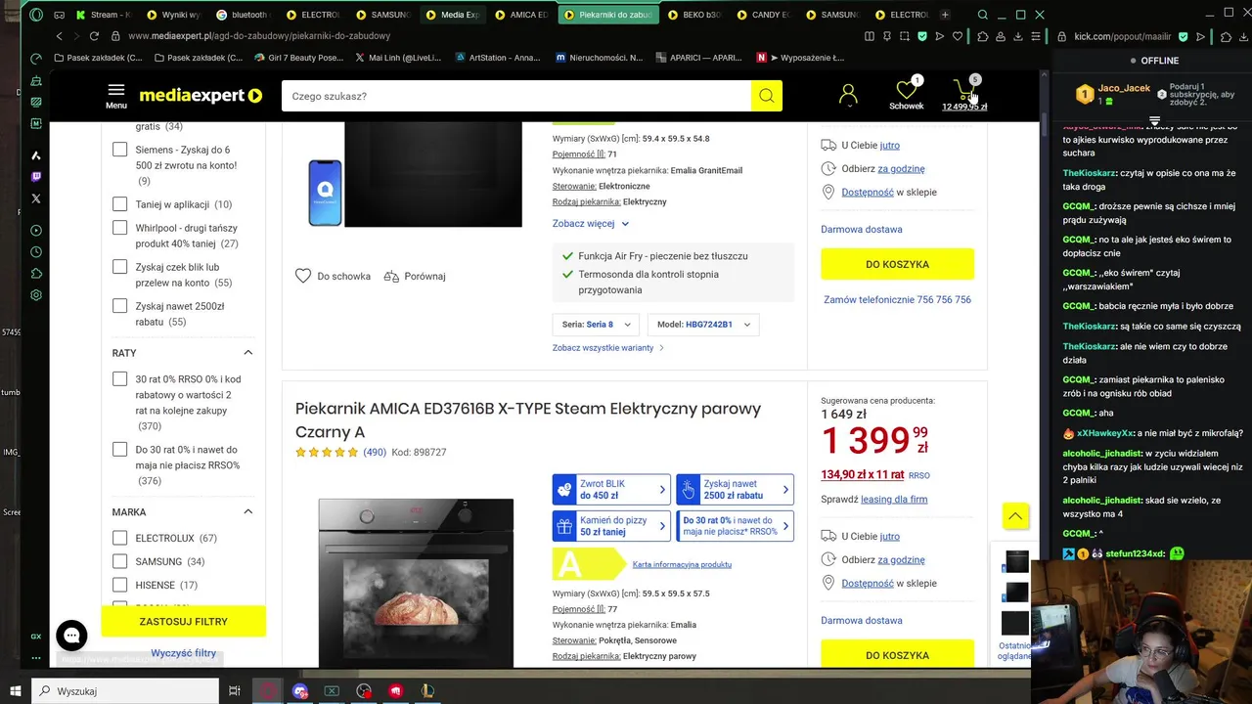Check the Siemens 6 500 zł filter
Image resolution: width=1252 pixels, height=704 pixels.
click(x=119, y=150)
